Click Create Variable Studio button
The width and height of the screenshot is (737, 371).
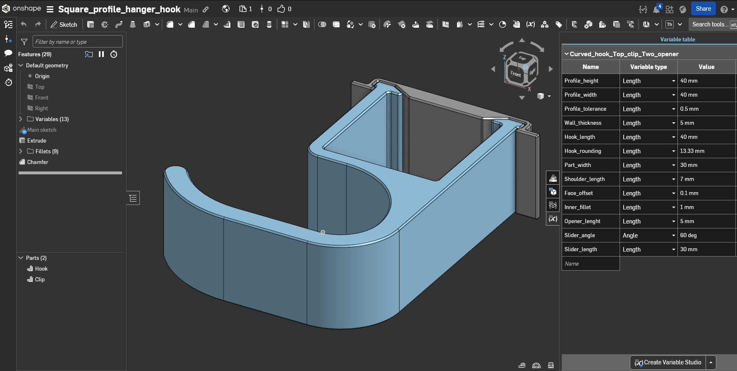pyautogui.click(x=668, y=362)
